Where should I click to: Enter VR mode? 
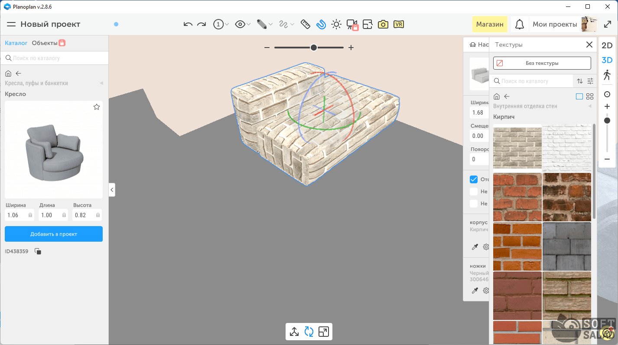click(399, 25)
